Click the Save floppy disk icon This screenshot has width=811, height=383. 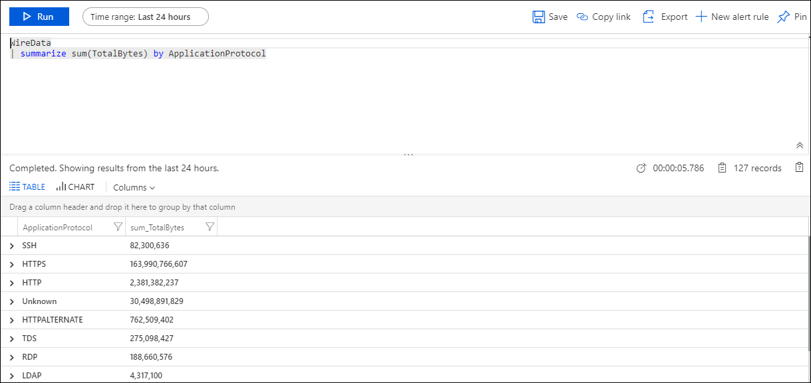point(539,17)
